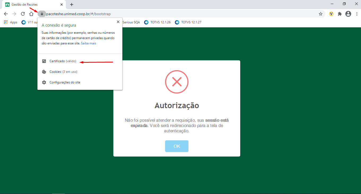Screen dimensions: 361x194
Task: Open a new tab with plus button
Action: click(72, 5)
